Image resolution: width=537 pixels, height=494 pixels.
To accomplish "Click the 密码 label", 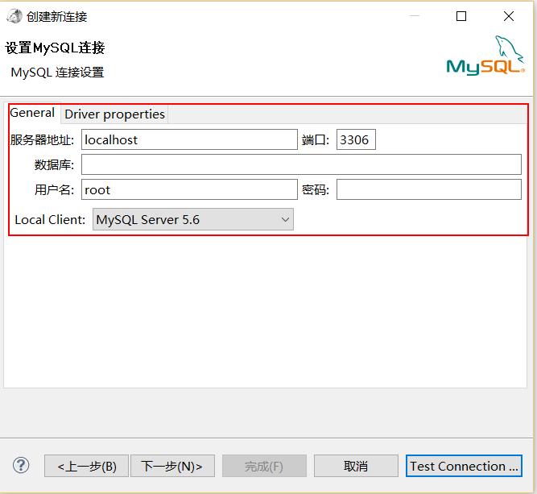I will click(316, 190).
